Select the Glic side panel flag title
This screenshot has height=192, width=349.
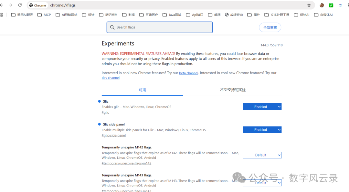tap(113, 124)
